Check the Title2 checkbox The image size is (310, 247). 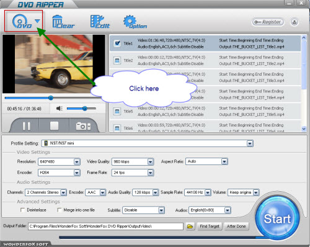(x=117, y=60)
